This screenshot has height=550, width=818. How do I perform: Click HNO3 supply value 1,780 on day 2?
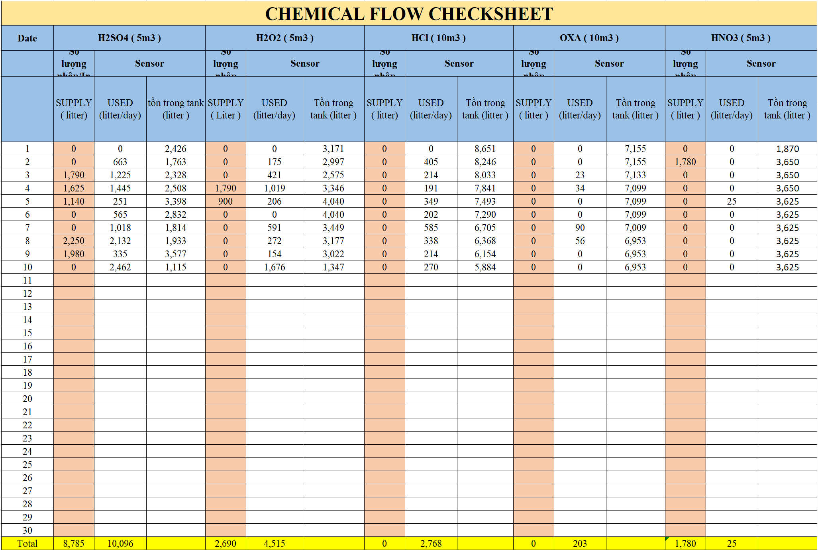pyautogui.click(x=685, y=162)
